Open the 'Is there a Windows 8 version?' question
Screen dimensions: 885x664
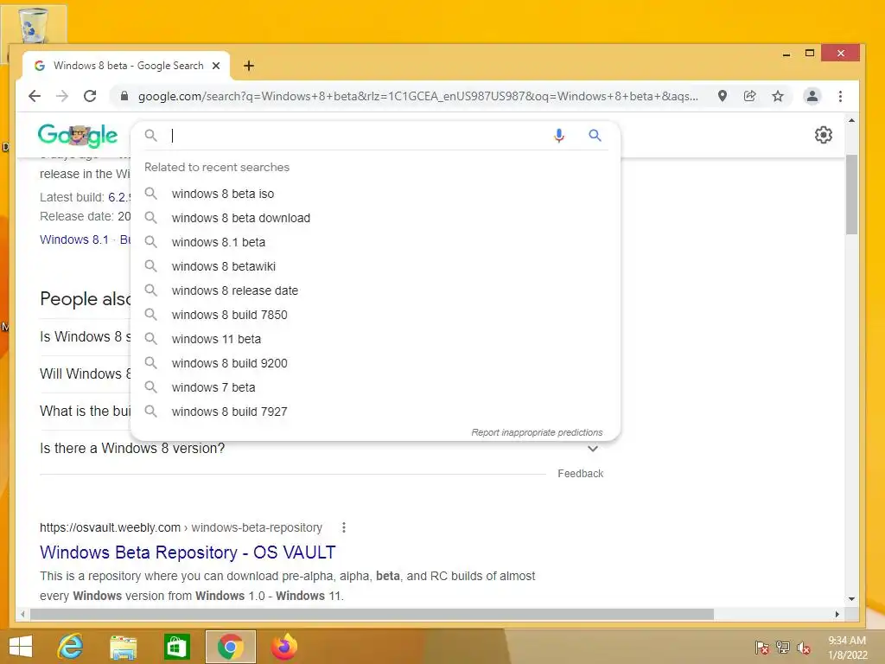coord(132,449)
